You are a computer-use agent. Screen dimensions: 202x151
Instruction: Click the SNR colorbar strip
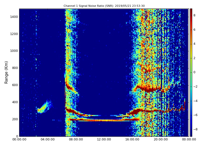click(x=191, y=72)
